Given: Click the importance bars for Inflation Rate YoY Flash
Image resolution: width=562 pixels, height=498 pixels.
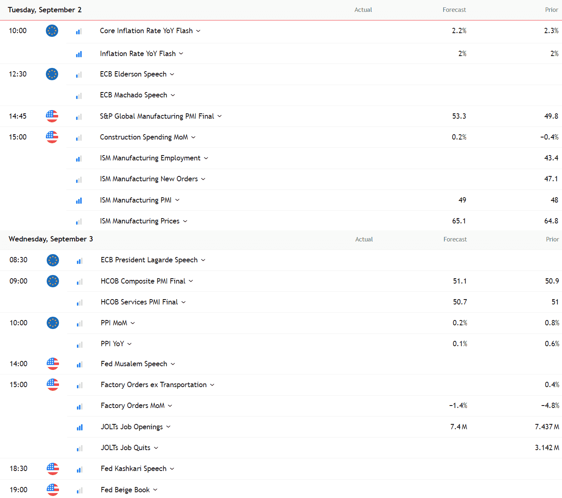Looking at the screenshot, I should click(79, 54).
